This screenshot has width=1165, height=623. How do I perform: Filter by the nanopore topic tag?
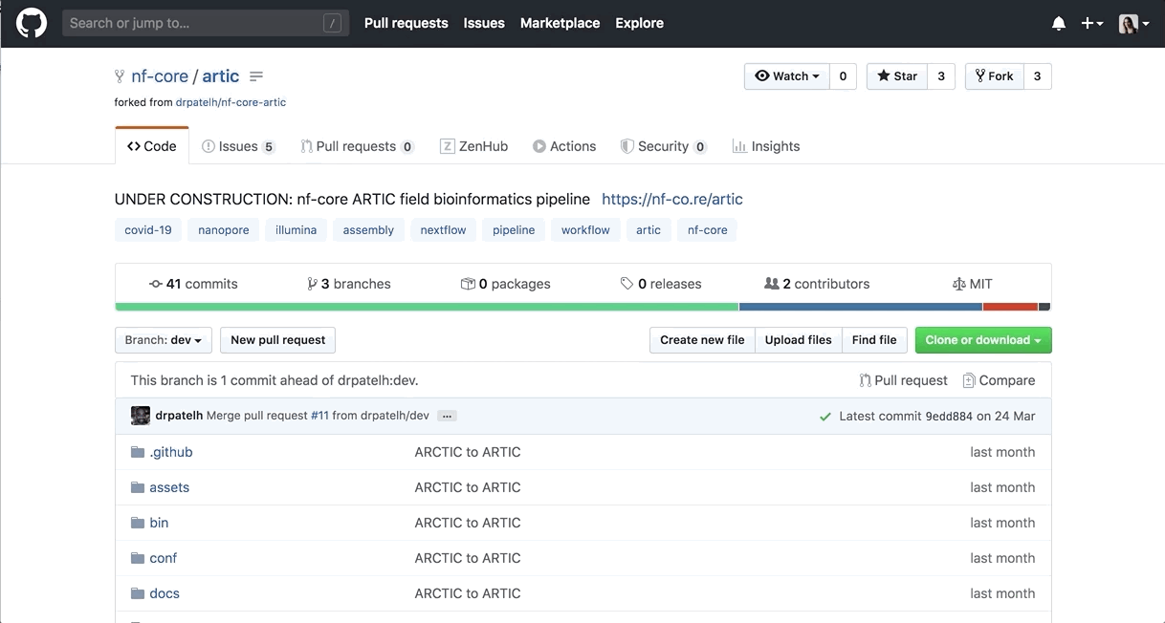(x=224, y=230)
